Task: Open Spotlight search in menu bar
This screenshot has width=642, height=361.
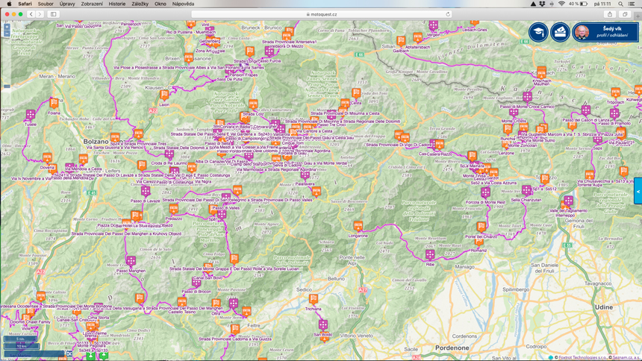Action: (x=620, y=4)
